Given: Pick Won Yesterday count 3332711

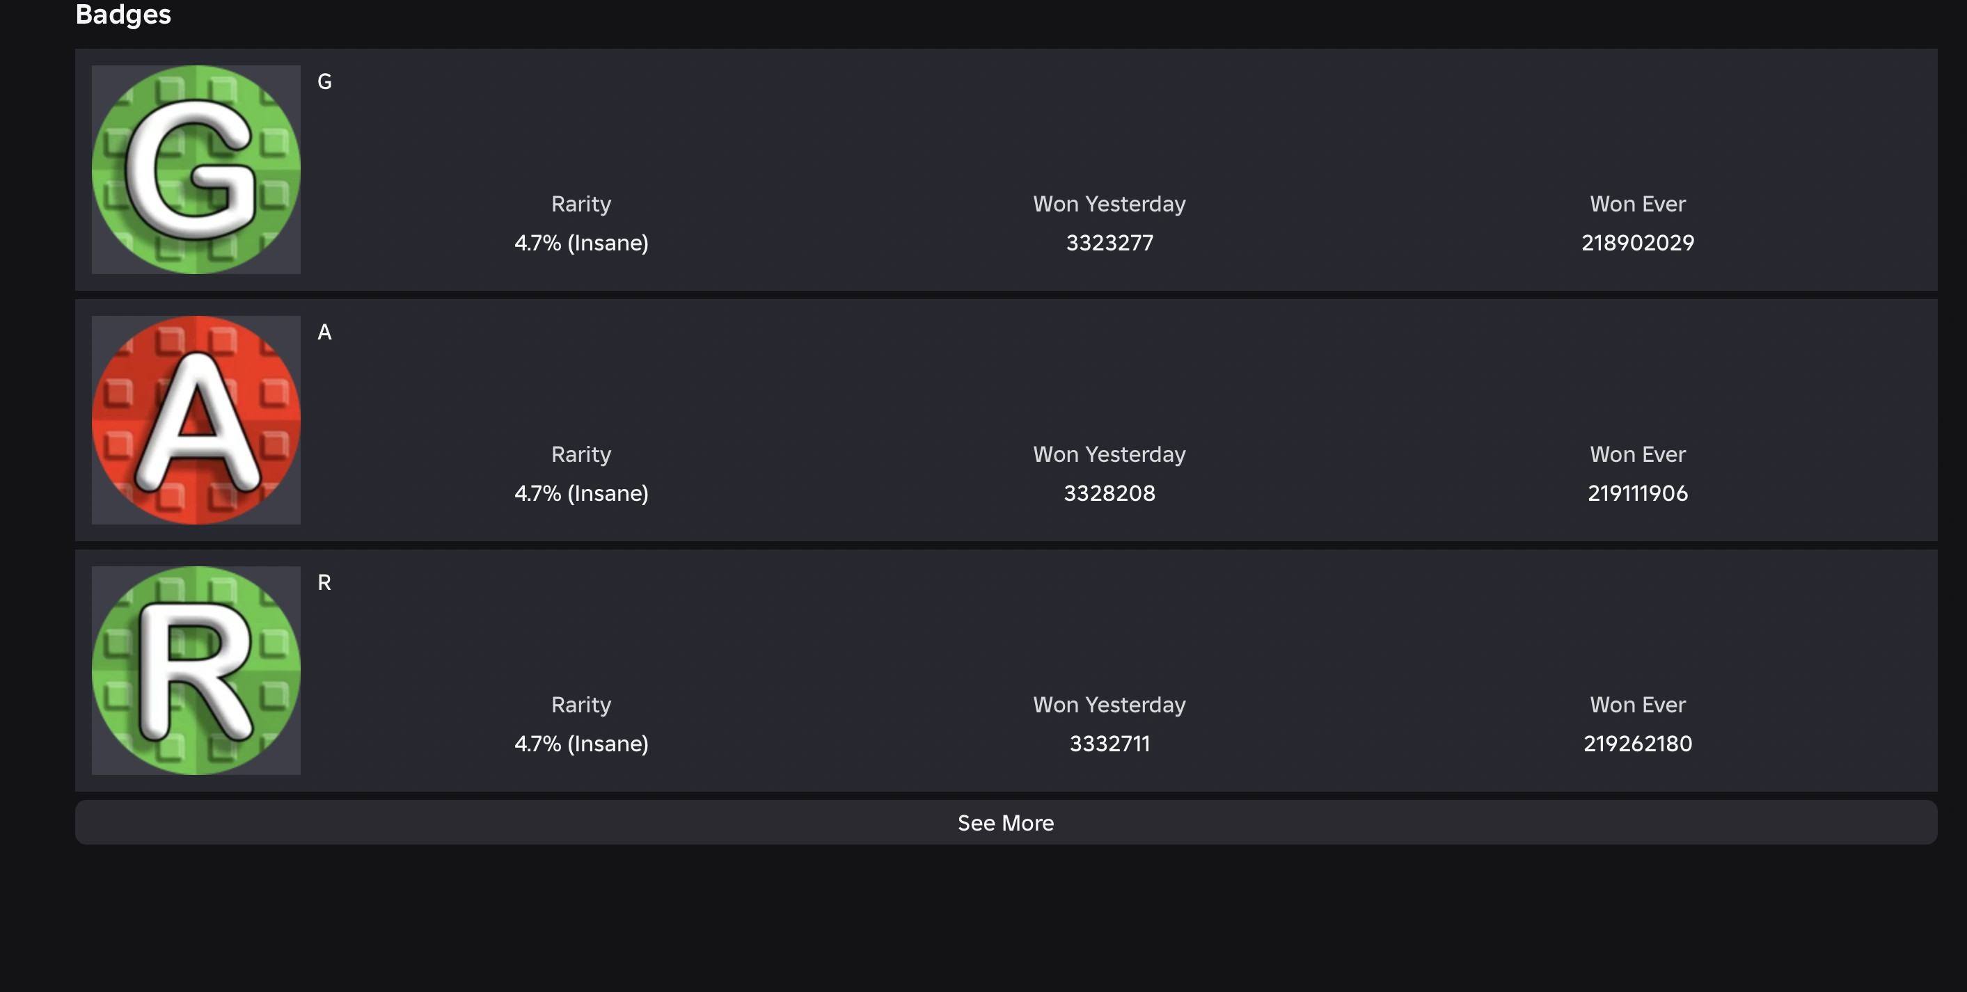Looking at the screenshot, I should click(x=1109, y=743).
